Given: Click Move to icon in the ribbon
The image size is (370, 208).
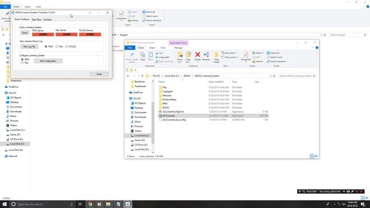Looking at the screenshot, I should pos(180,55).
